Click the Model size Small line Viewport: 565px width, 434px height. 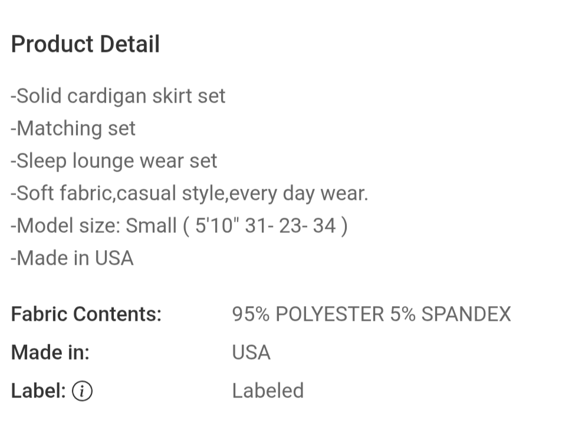[x=179, y=226]
